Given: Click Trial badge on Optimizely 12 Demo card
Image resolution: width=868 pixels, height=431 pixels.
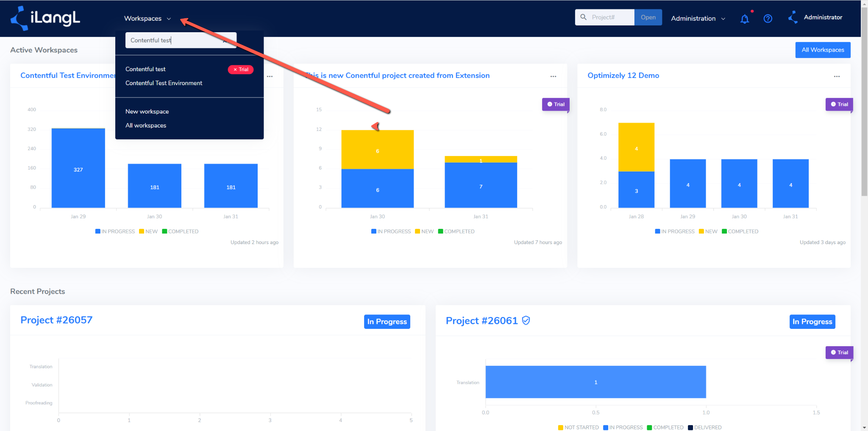Looking at the screenshot, I should 839,104.
